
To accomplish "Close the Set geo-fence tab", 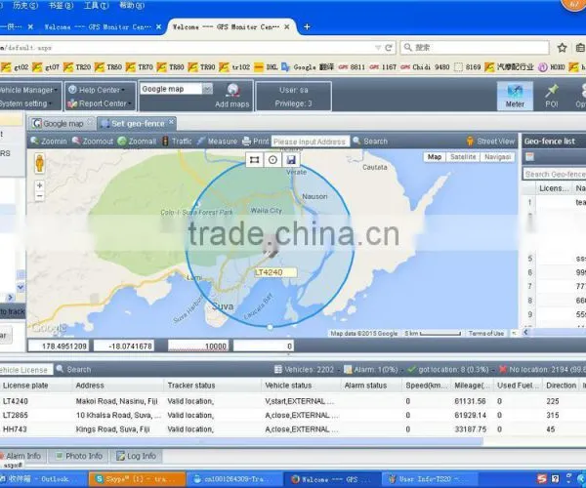I will (x=171, y=122).
